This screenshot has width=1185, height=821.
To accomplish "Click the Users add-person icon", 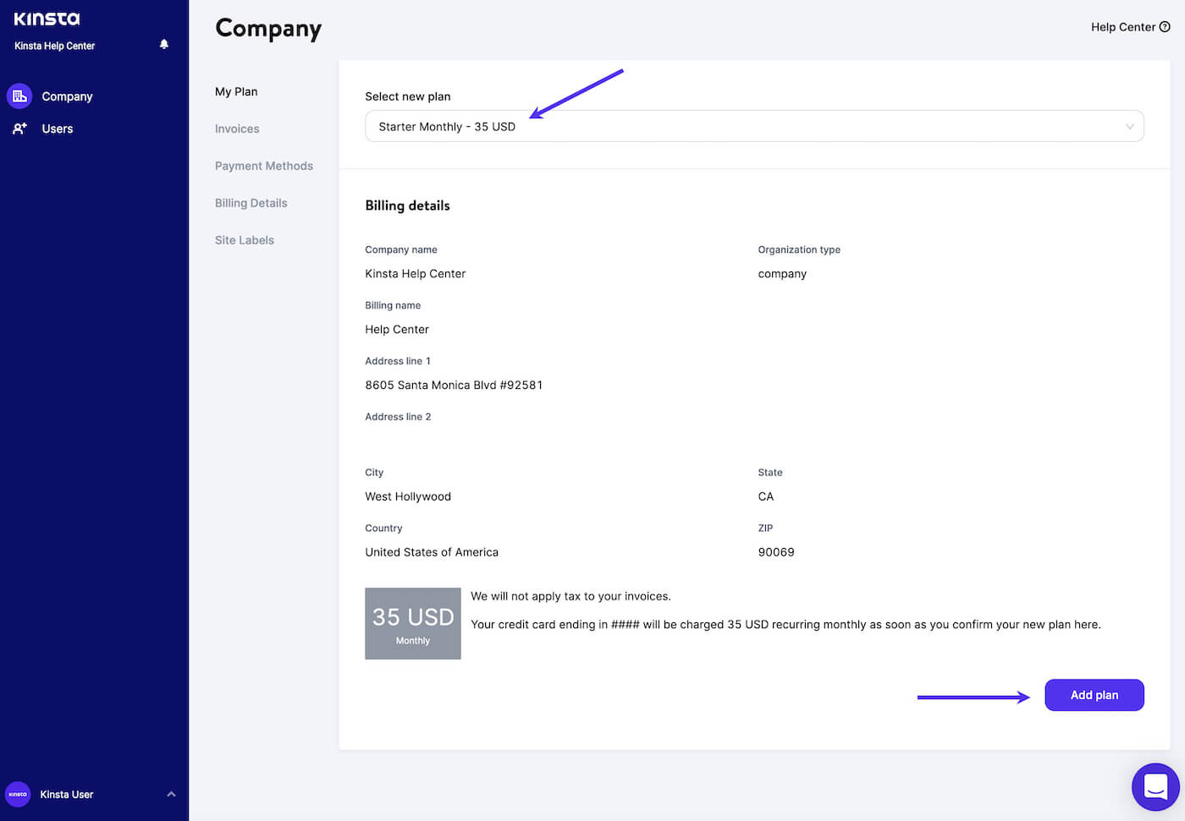I will [x=19, y=129].
